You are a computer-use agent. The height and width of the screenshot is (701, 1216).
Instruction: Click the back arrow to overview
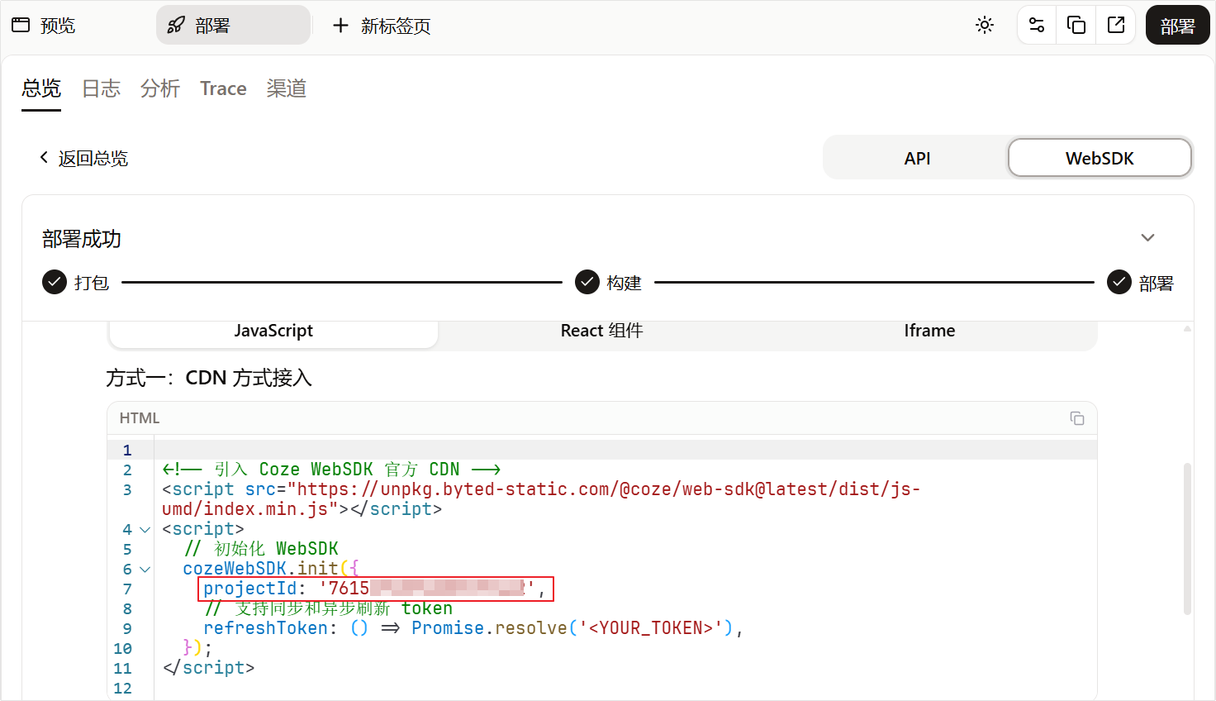[x=44, y=157]
